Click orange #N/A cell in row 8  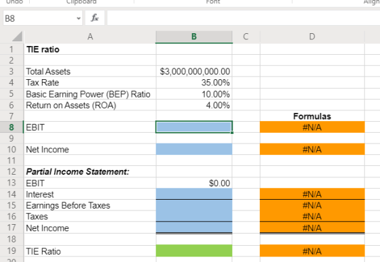(x=312, y=127)
